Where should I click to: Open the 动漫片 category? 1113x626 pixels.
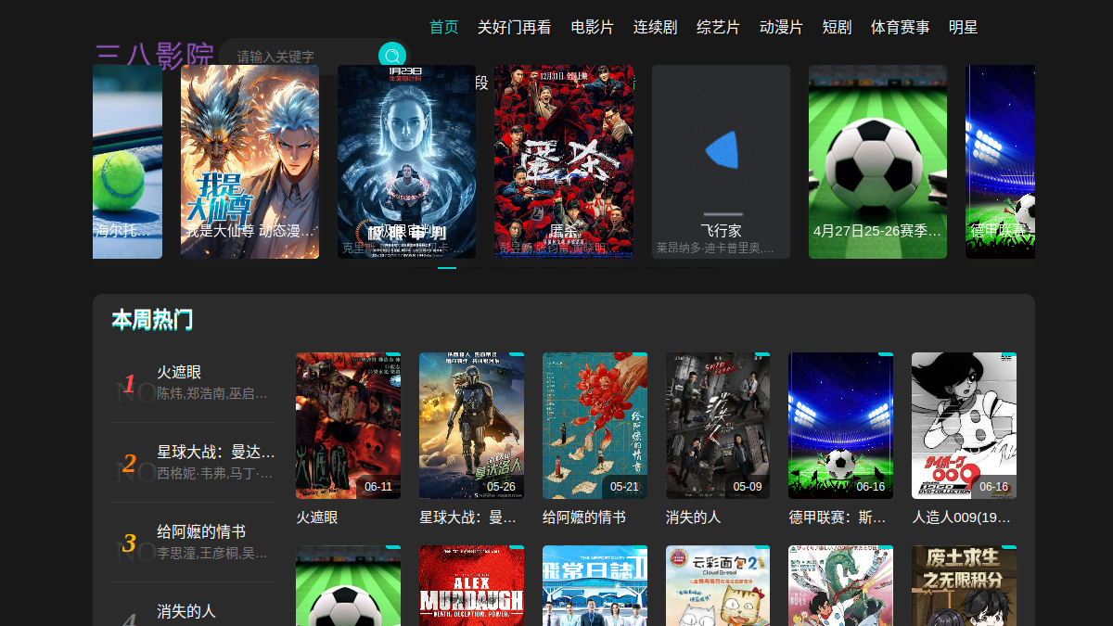782,27
